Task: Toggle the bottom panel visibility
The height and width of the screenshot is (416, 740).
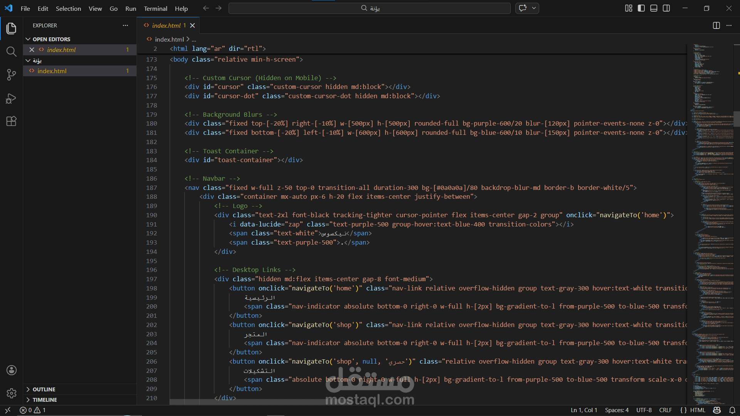Action: 654,8
